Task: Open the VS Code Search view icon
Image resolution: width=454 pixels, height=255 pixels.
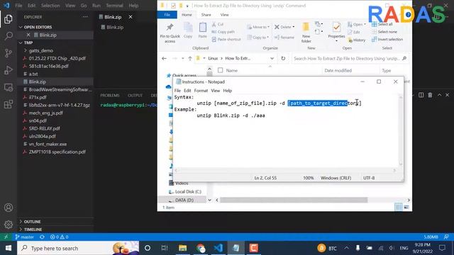Action: pos(9,36)
